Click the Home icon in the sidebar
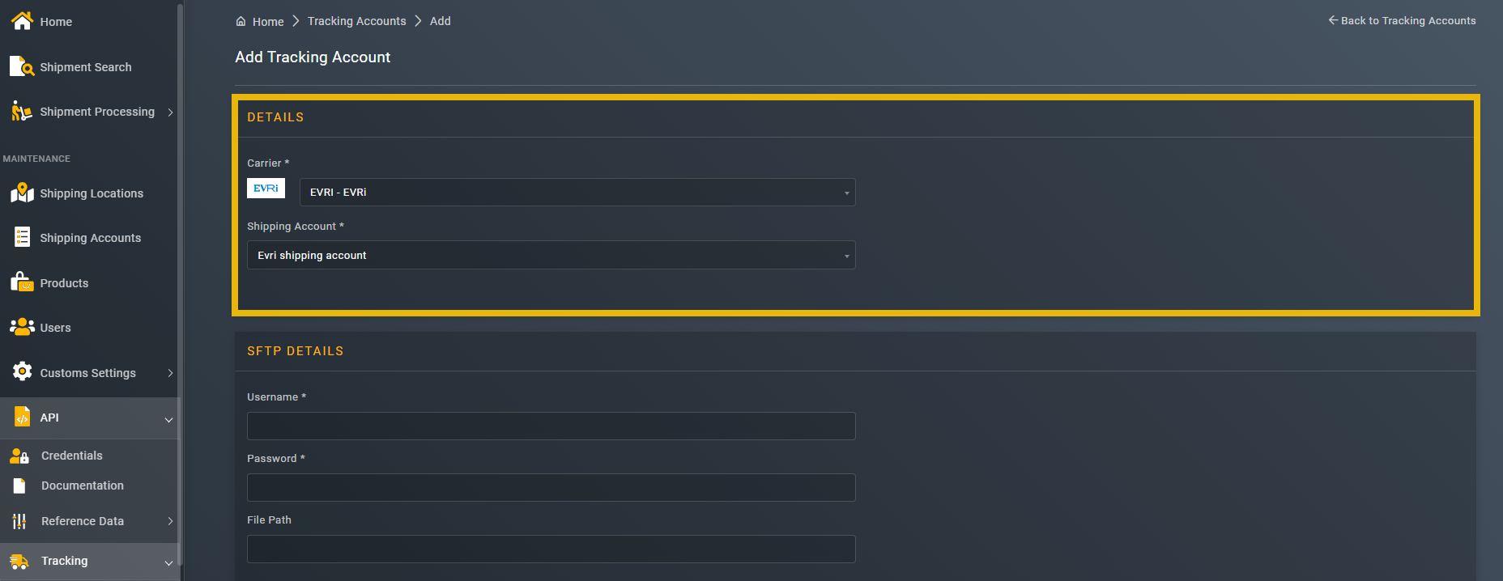1503x581 pixels. pyautogui.click(x=20, y=21)
